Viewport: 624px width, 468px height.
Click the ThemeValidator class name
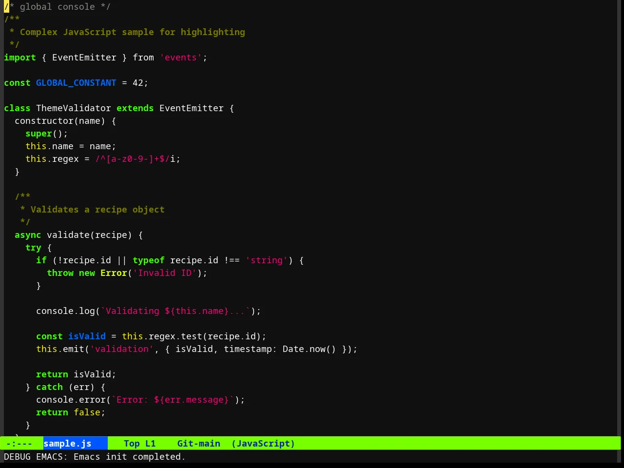73,108
